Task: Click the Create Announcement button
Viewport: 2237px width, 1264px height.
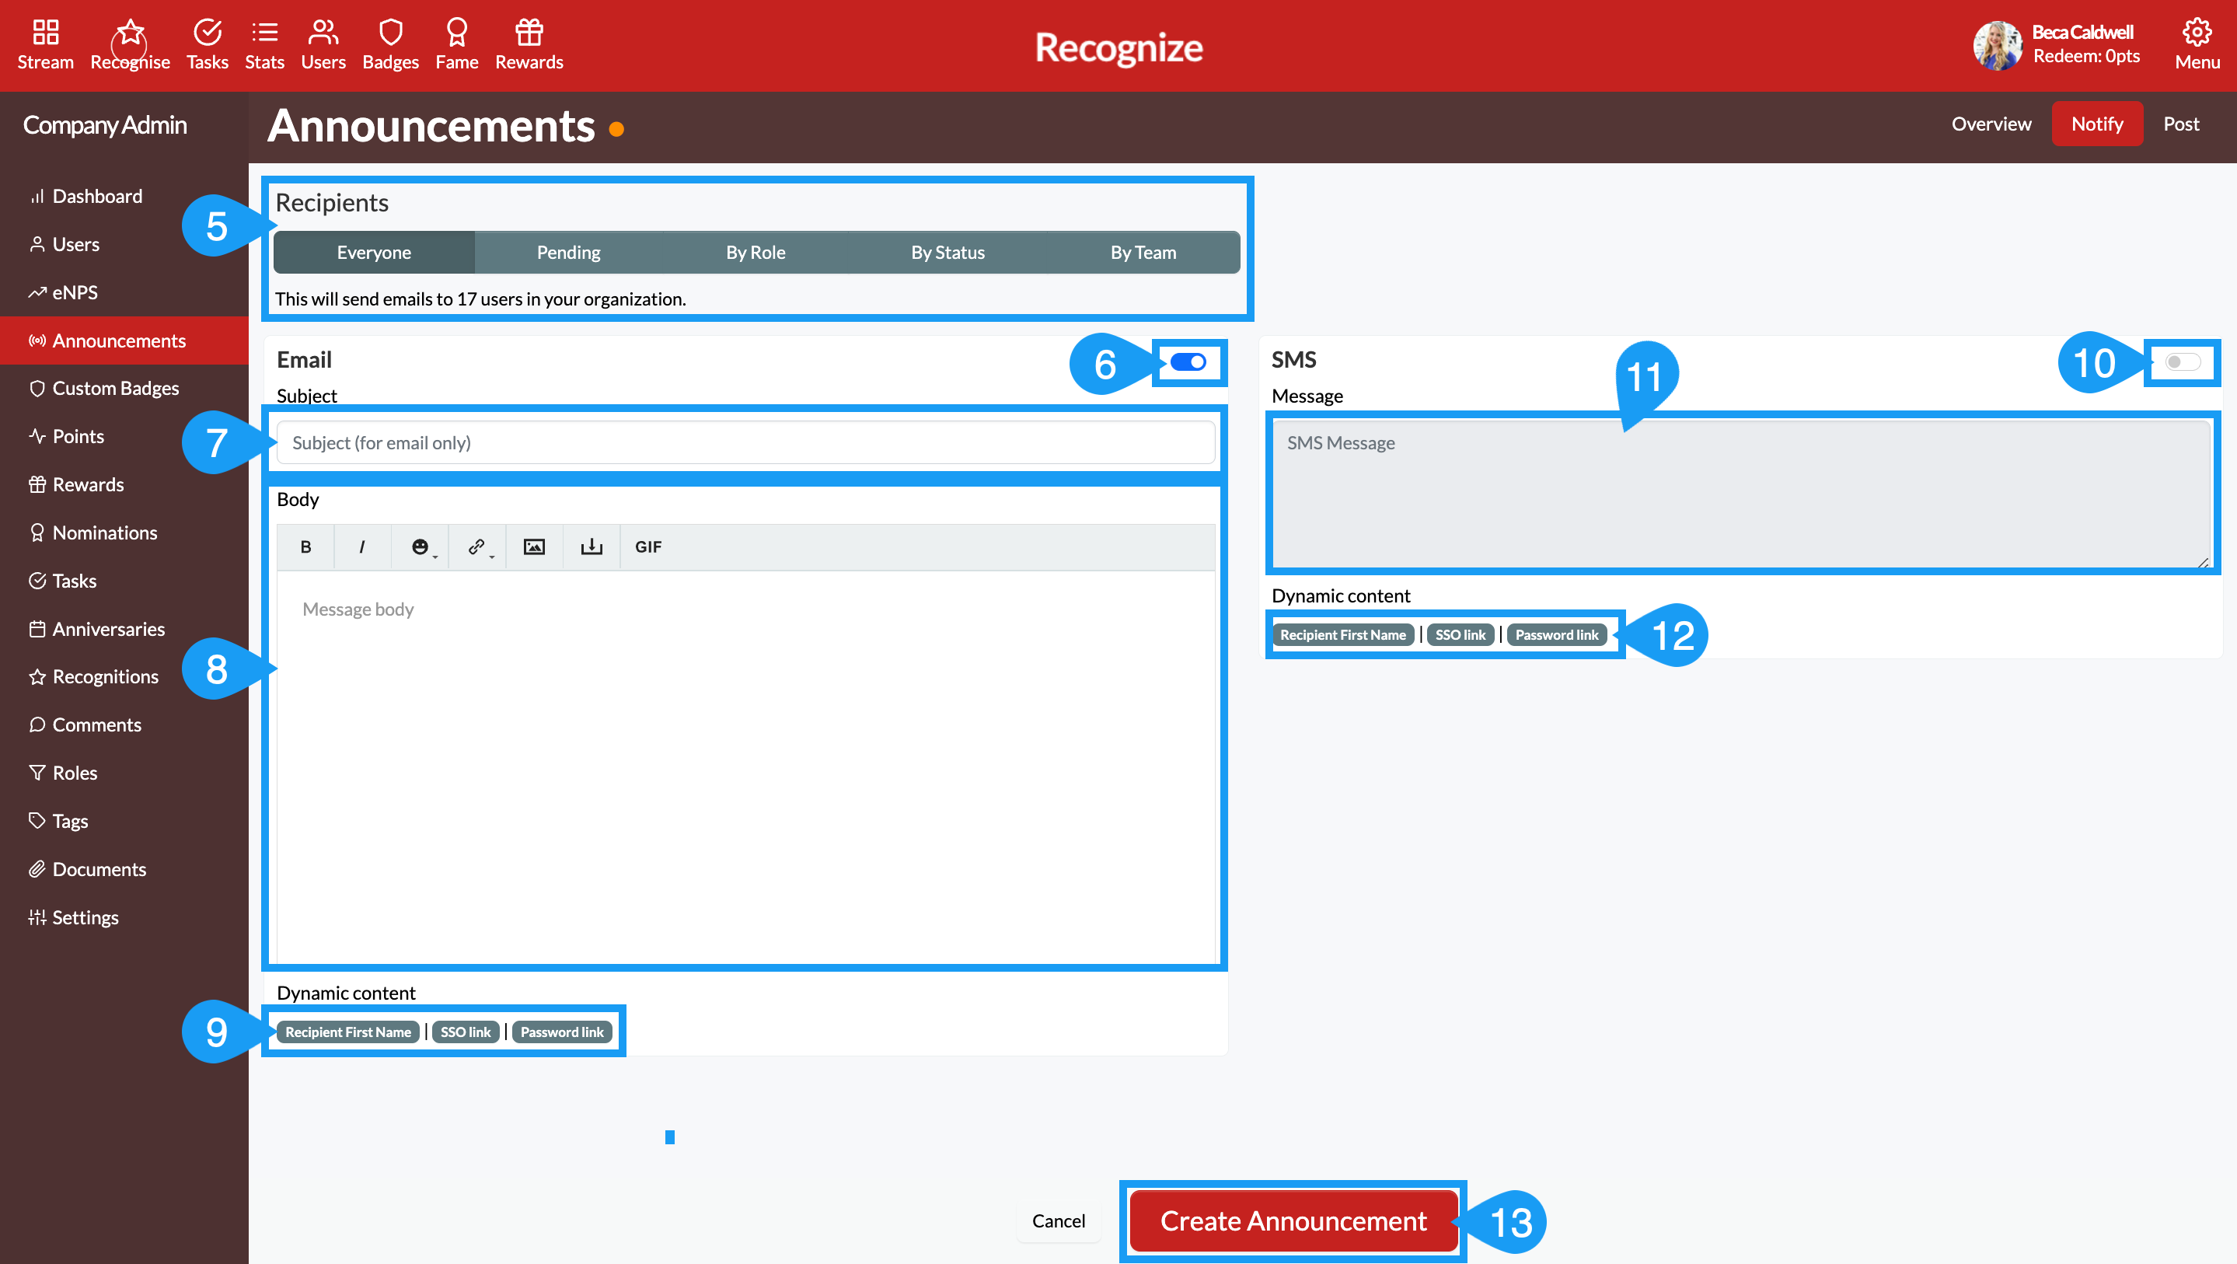Action: (x=1292, y=1220)
